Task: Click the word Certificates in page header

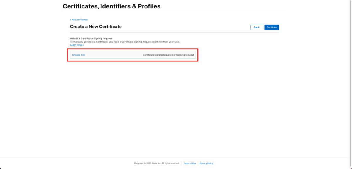Action: click(x=81, y=6)
